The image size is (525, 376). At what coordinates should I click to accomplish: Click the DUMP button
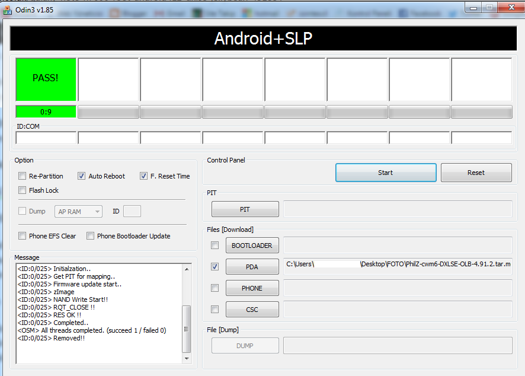[245, 346]
